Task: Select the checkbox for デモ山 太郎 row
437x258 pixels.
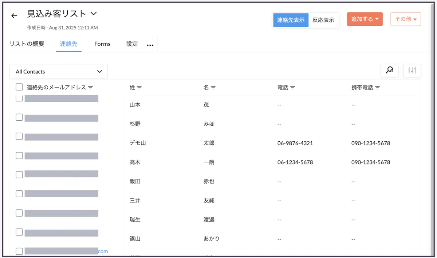Action: point(19,136)
